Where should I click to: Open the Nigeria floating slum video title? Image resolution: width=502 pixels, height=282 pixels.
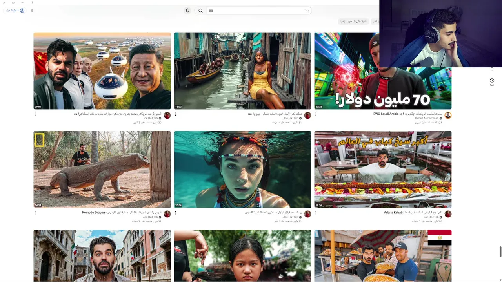pyautogui.click(x=275, y=114)
